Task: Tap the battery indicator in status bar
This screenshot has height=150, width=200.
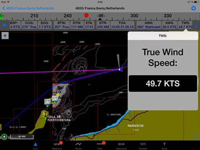Action: click(197, 2)
